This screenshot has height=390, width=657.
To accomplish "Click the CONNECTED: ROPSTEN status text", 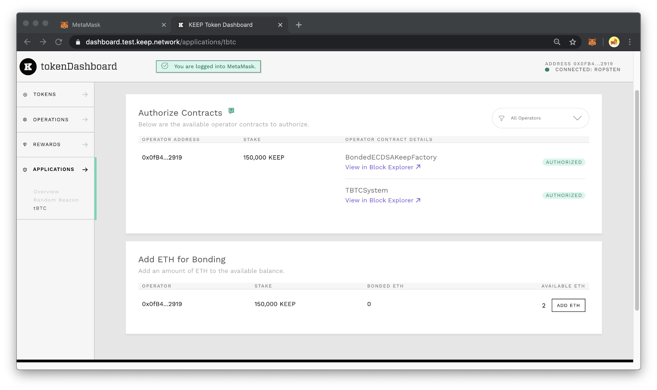I will tap(588, 70).
